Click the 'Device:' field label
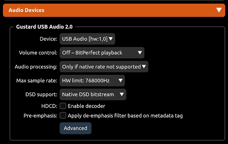Screen dimensions: 228x144 point(48,39)
